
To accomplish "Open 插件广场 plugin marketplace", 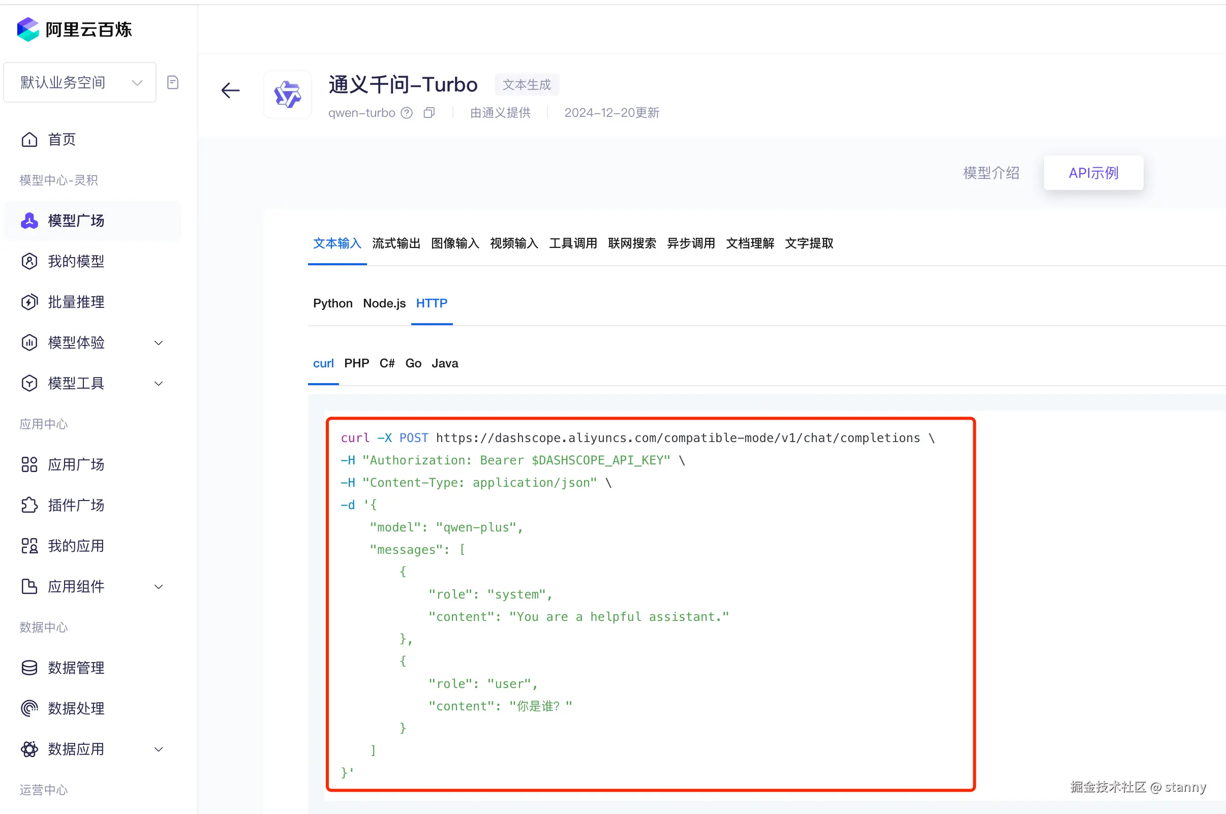I will point(76,505).
